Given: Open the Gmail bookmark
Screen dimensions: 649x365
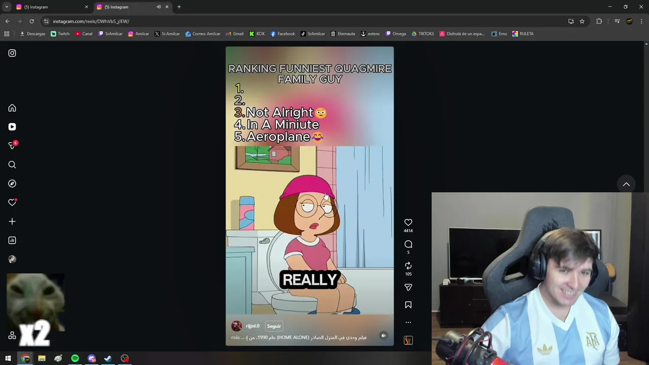Looking at the screenshot, I should 234,34.
